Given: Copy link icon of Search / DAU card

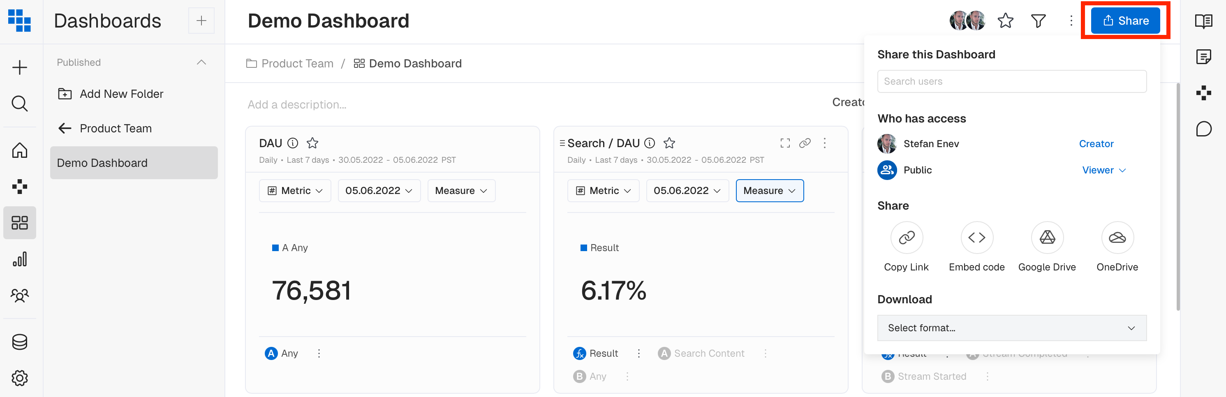Looking at the screenshot, I should tap(805, 143).
